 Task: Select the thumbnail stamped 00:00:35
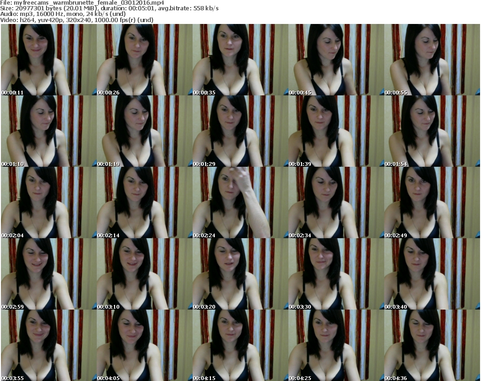click(240, 60)
